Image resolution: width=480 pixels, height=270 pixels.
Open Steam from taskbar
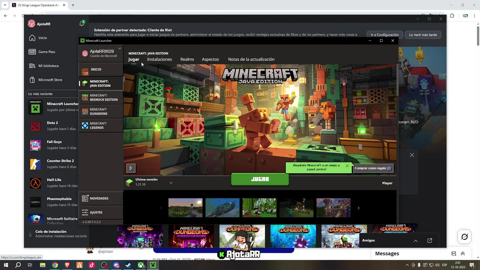128,265
